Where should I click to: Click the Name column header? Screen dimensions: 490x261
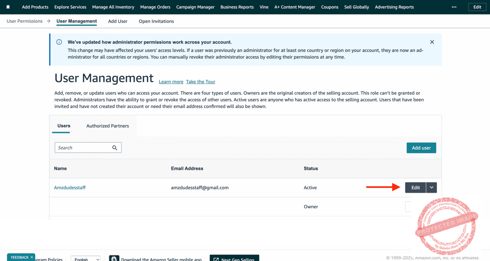pyautogui.click(x=60, y=168)
